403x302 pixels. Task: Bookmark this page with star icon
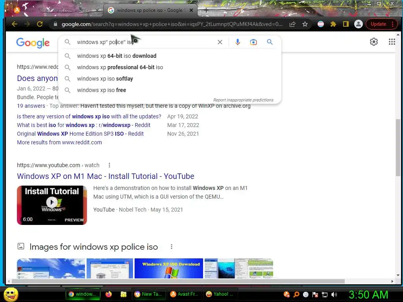(x=305, y=24)
